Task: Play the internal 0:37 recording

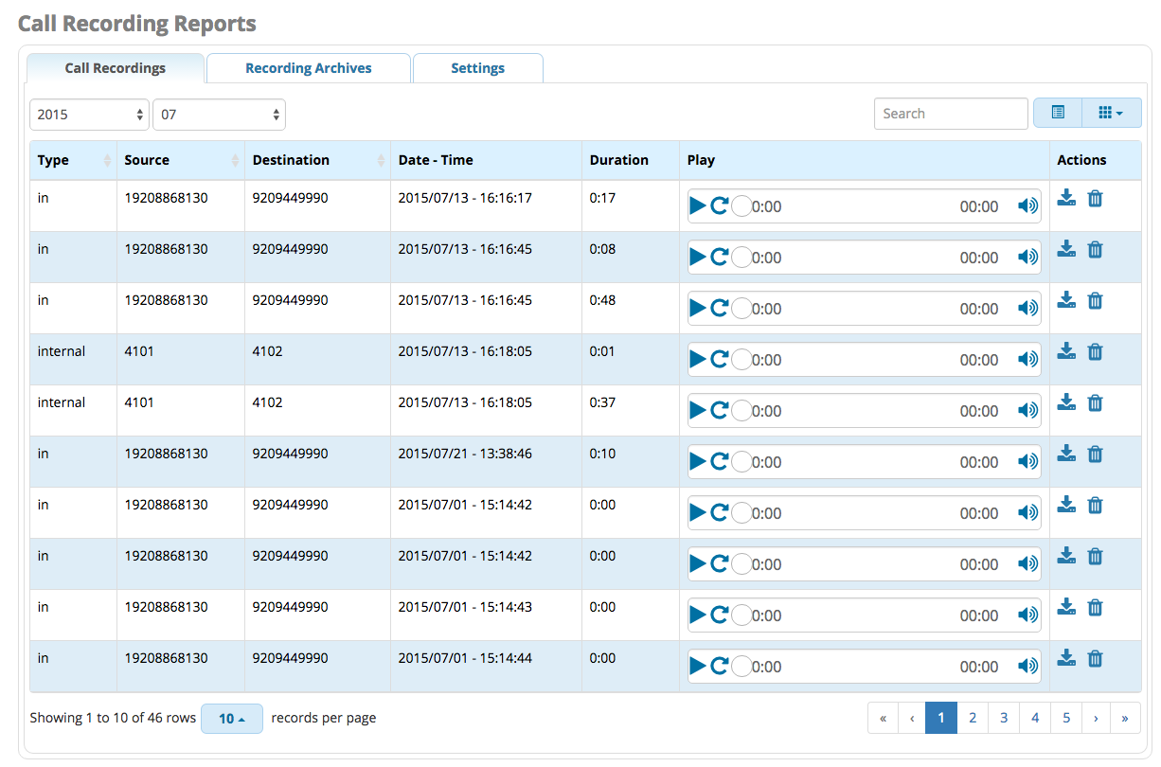Action: [698, 410]
